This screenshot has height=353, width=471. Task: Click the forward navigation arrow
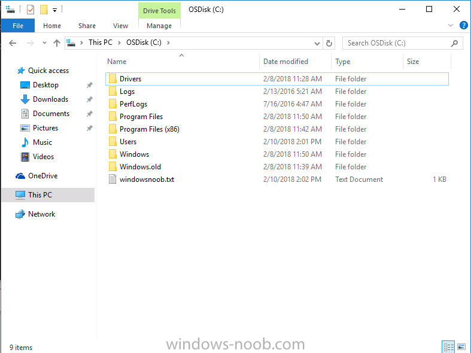pyautogui.click(x=31, y=43)
